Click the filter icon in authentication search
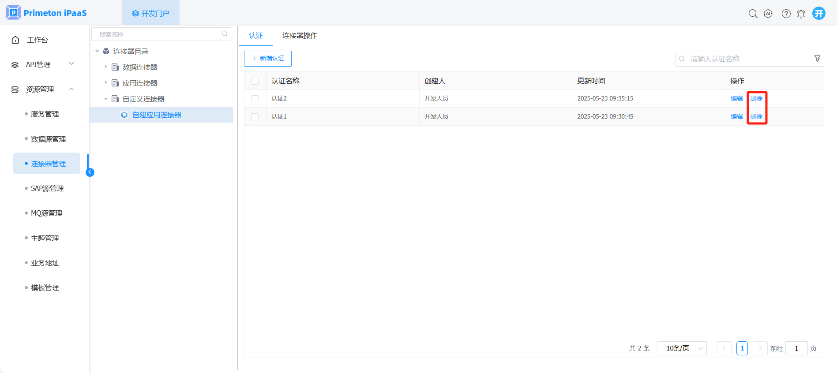The height and width of the screenshot is (373, 837). click(817, 58)
